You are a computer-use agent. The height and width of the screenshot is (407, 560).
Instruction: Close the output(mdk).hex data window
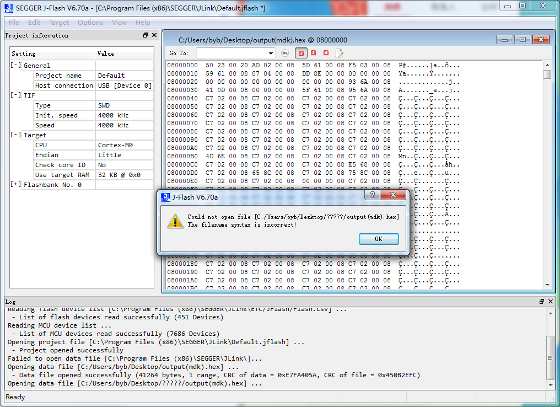[x=541, y=40]
